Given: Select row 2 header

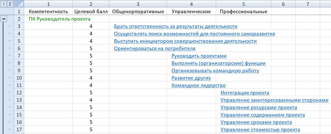Looking at the screenshot, I should (x=19, y=19).
